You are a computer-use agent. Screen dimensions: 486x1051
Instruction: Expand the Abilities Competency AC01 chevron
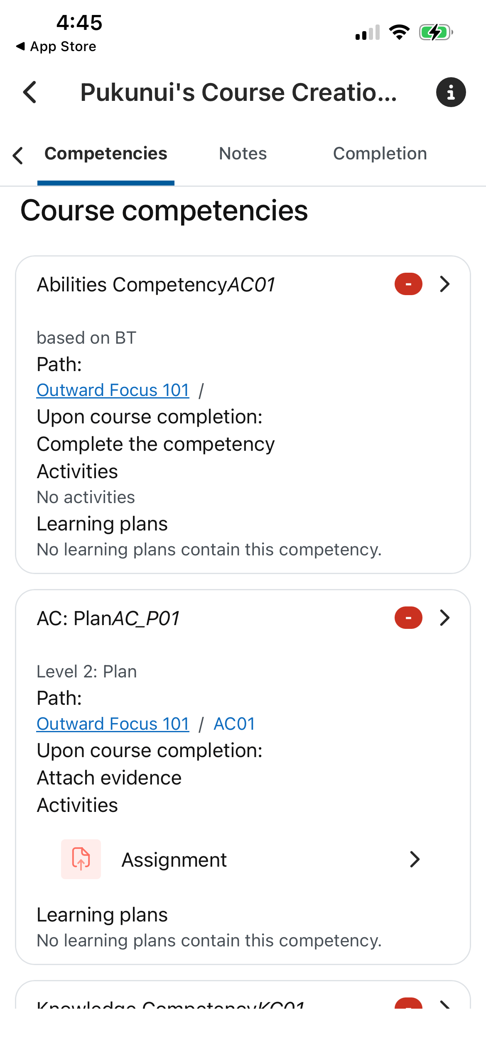[x=445, y=284]
